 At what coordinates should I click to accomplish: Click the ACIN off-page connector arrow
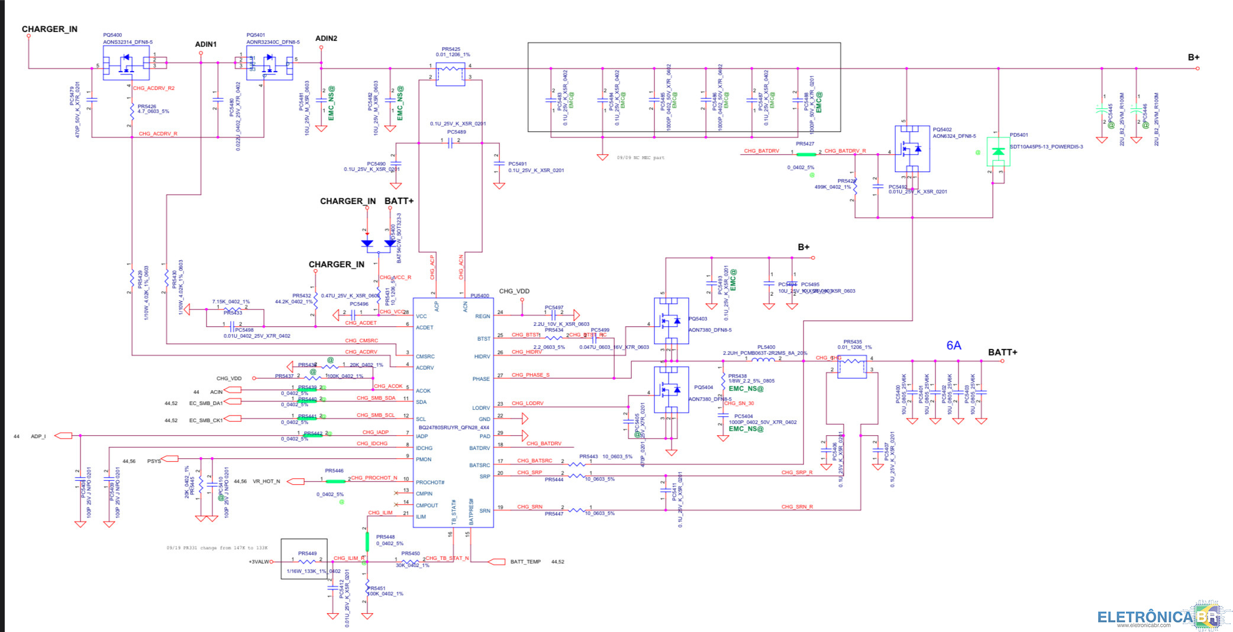pos(233,390)
